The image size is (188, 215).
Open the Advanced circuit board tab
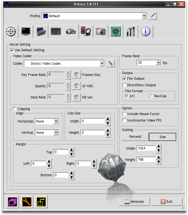tap(116, 32)
